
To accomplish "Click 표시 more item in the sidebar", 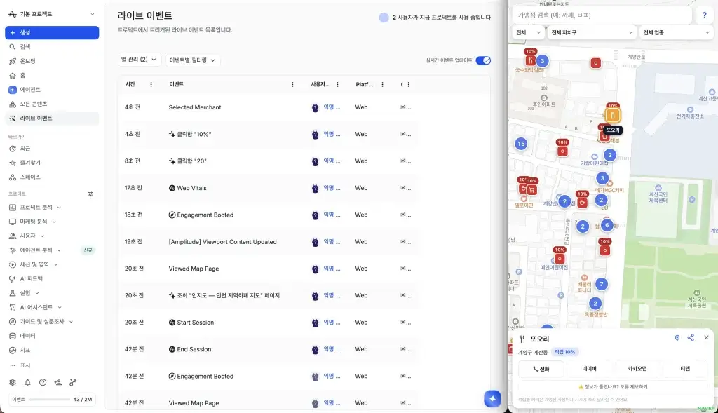I will point(52,365).
